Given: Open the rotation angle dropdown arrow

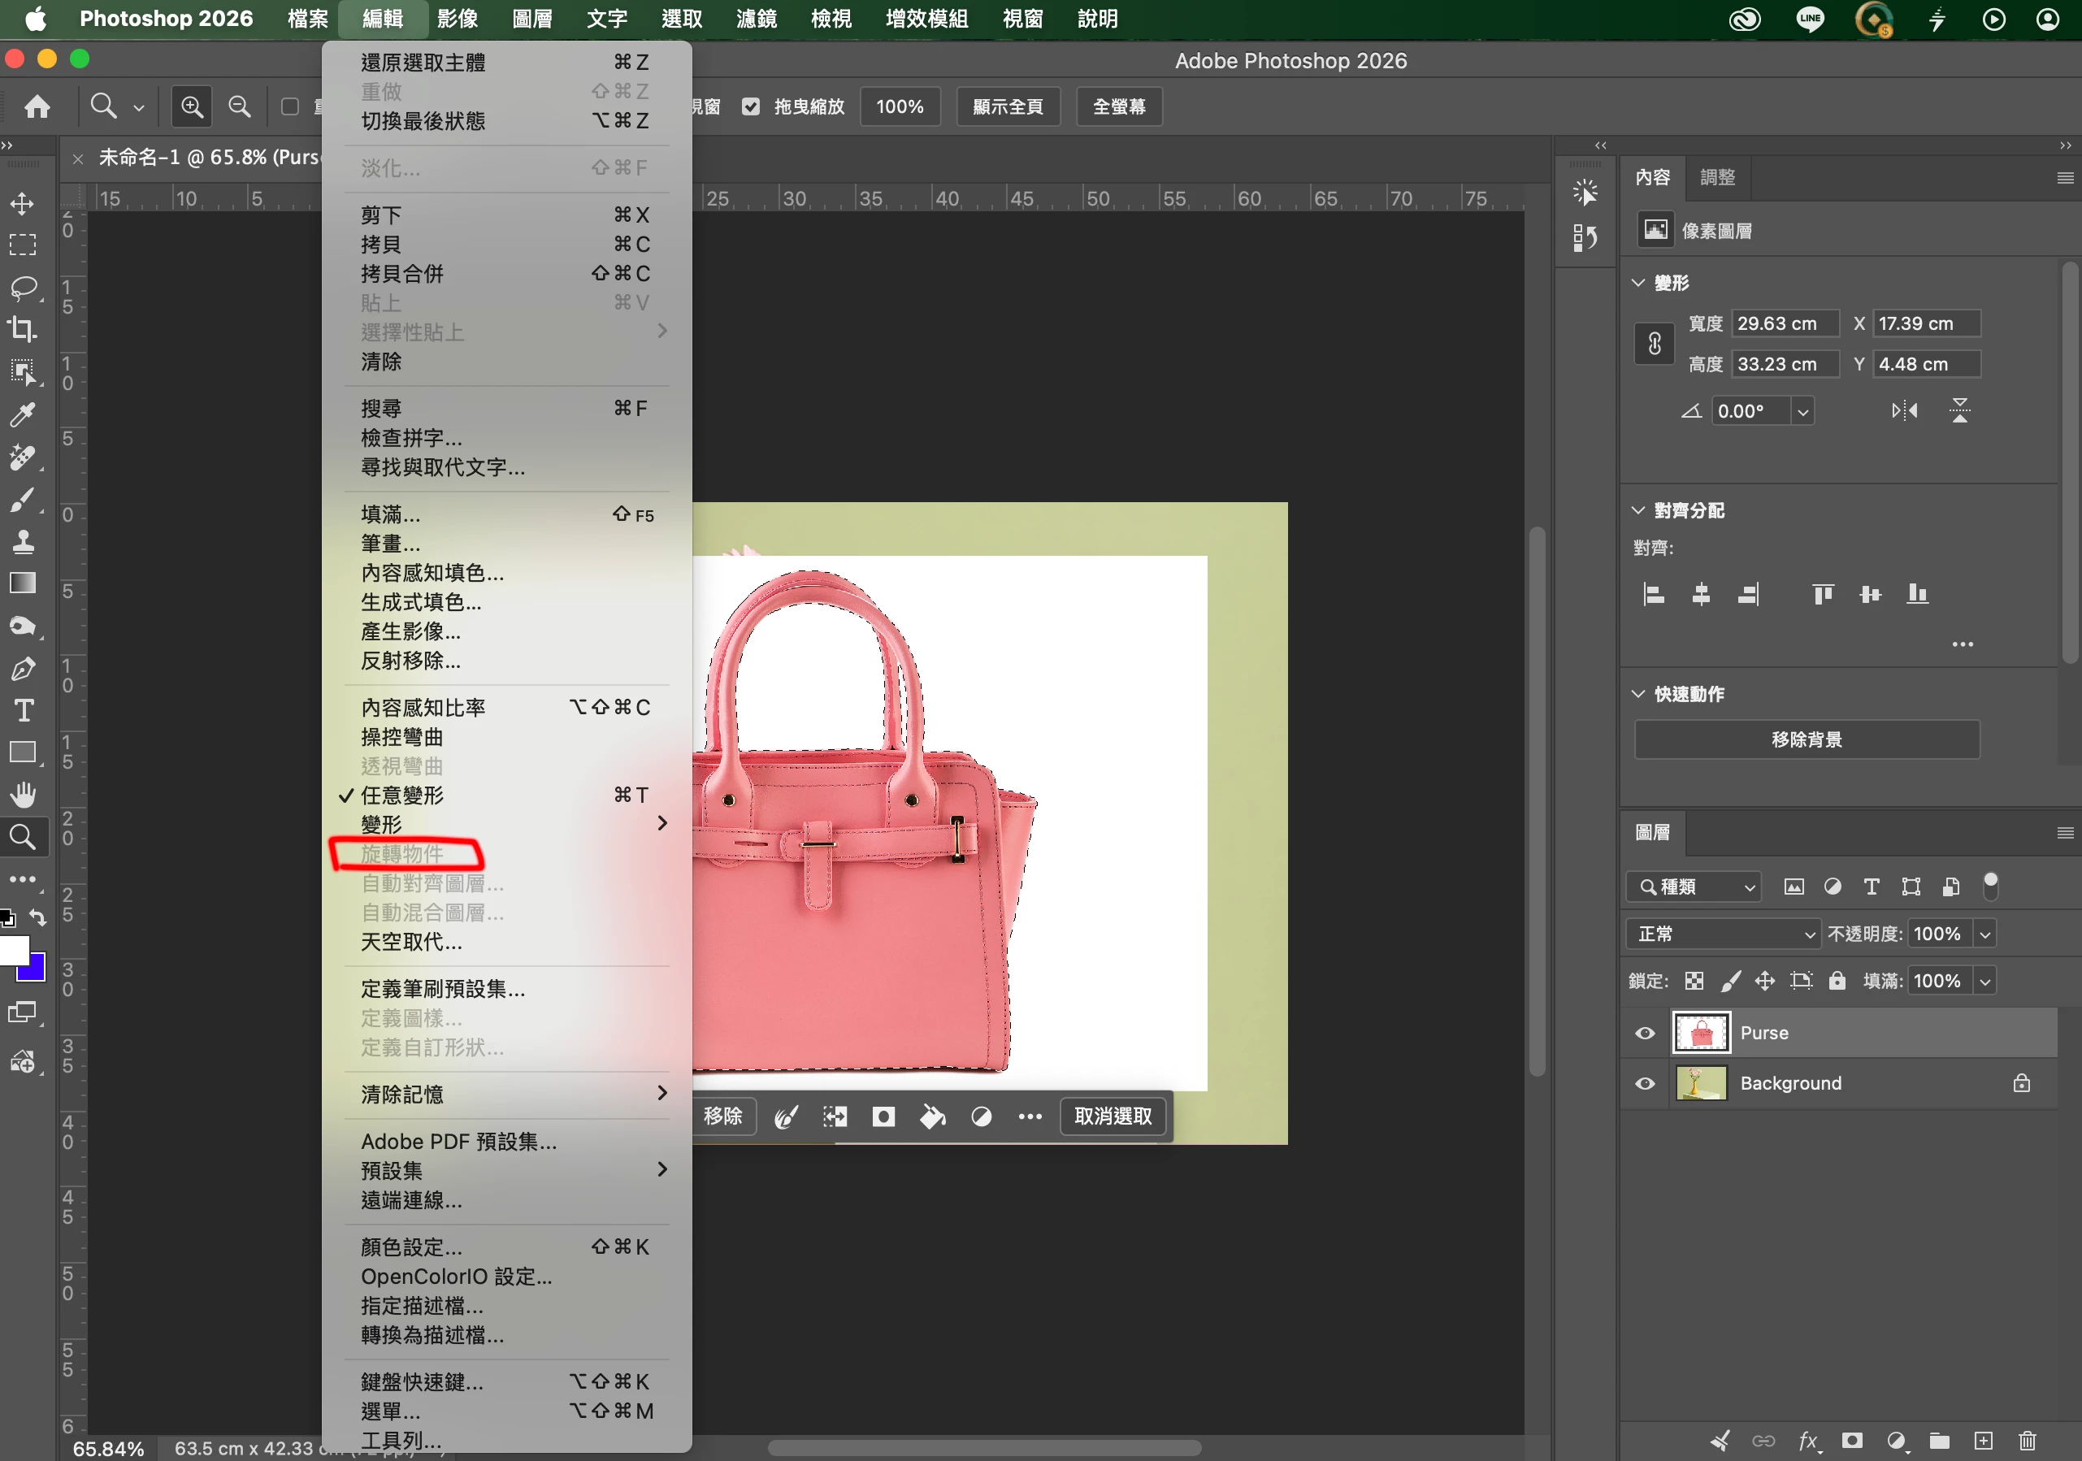Looking at the screenshot, I should (1802, 412).
